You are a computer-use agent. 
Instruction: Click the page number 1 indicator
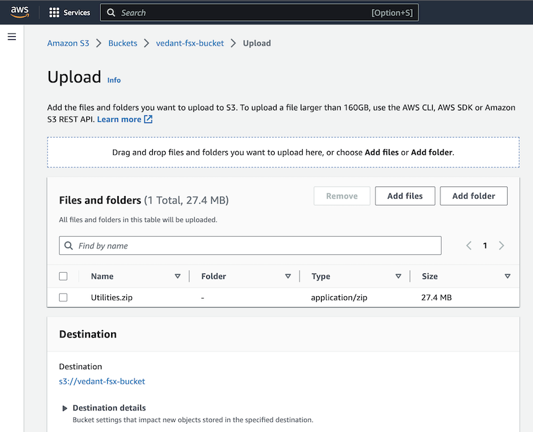point(485,245)
